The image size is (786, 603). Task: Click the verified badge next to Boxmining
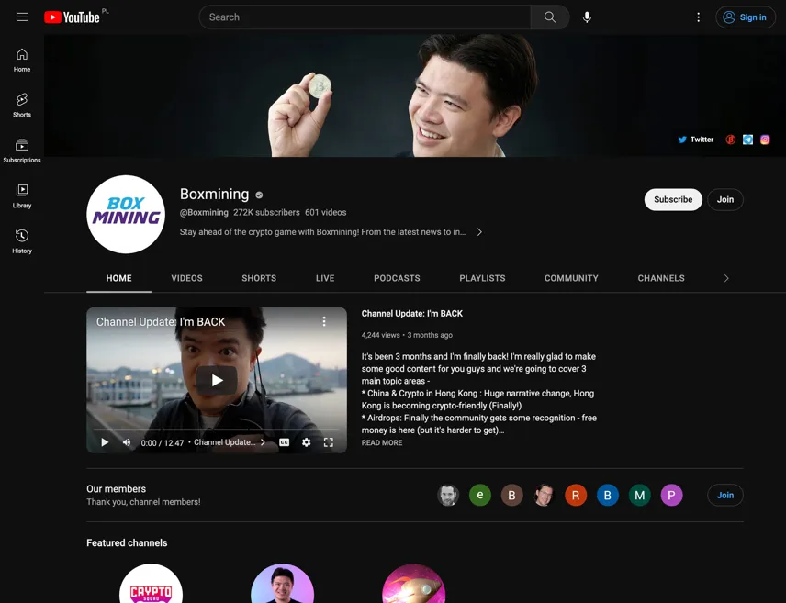click(x=259, y=195)
